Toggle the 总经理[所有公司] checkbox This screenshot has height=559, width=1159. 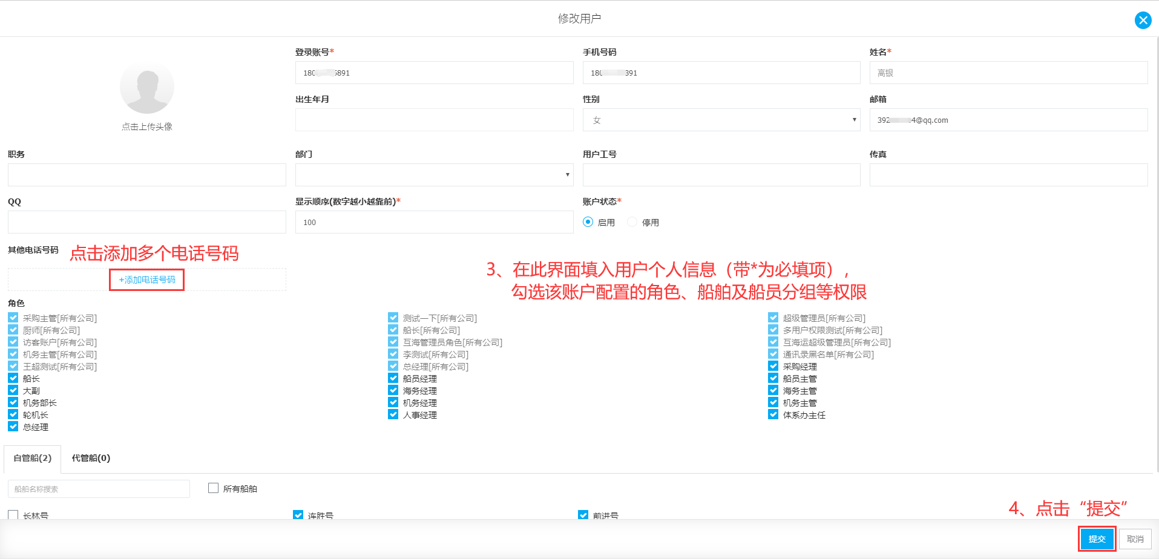[x=393, y=366]
